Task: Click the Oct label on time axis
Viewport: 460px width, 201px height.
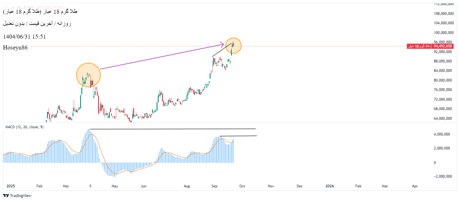Action: coord(242,186)
